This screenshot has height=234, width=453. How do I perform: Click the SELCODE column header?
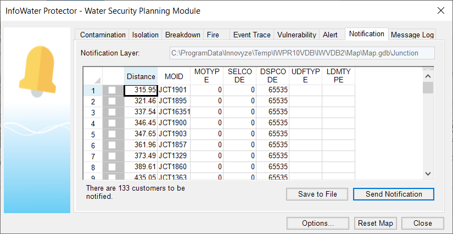(240, 76)
